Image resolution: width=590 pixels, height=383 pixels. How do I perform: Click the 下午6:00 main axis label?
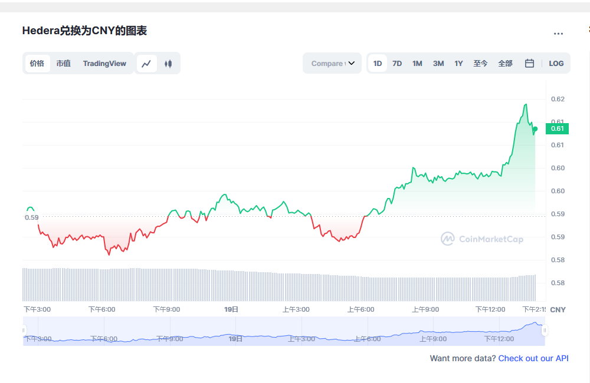pos(101,309)
